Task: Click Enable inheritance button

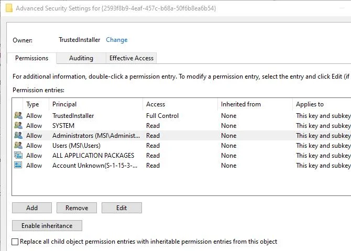Action: pyautogui.click(x=47, y=226)
